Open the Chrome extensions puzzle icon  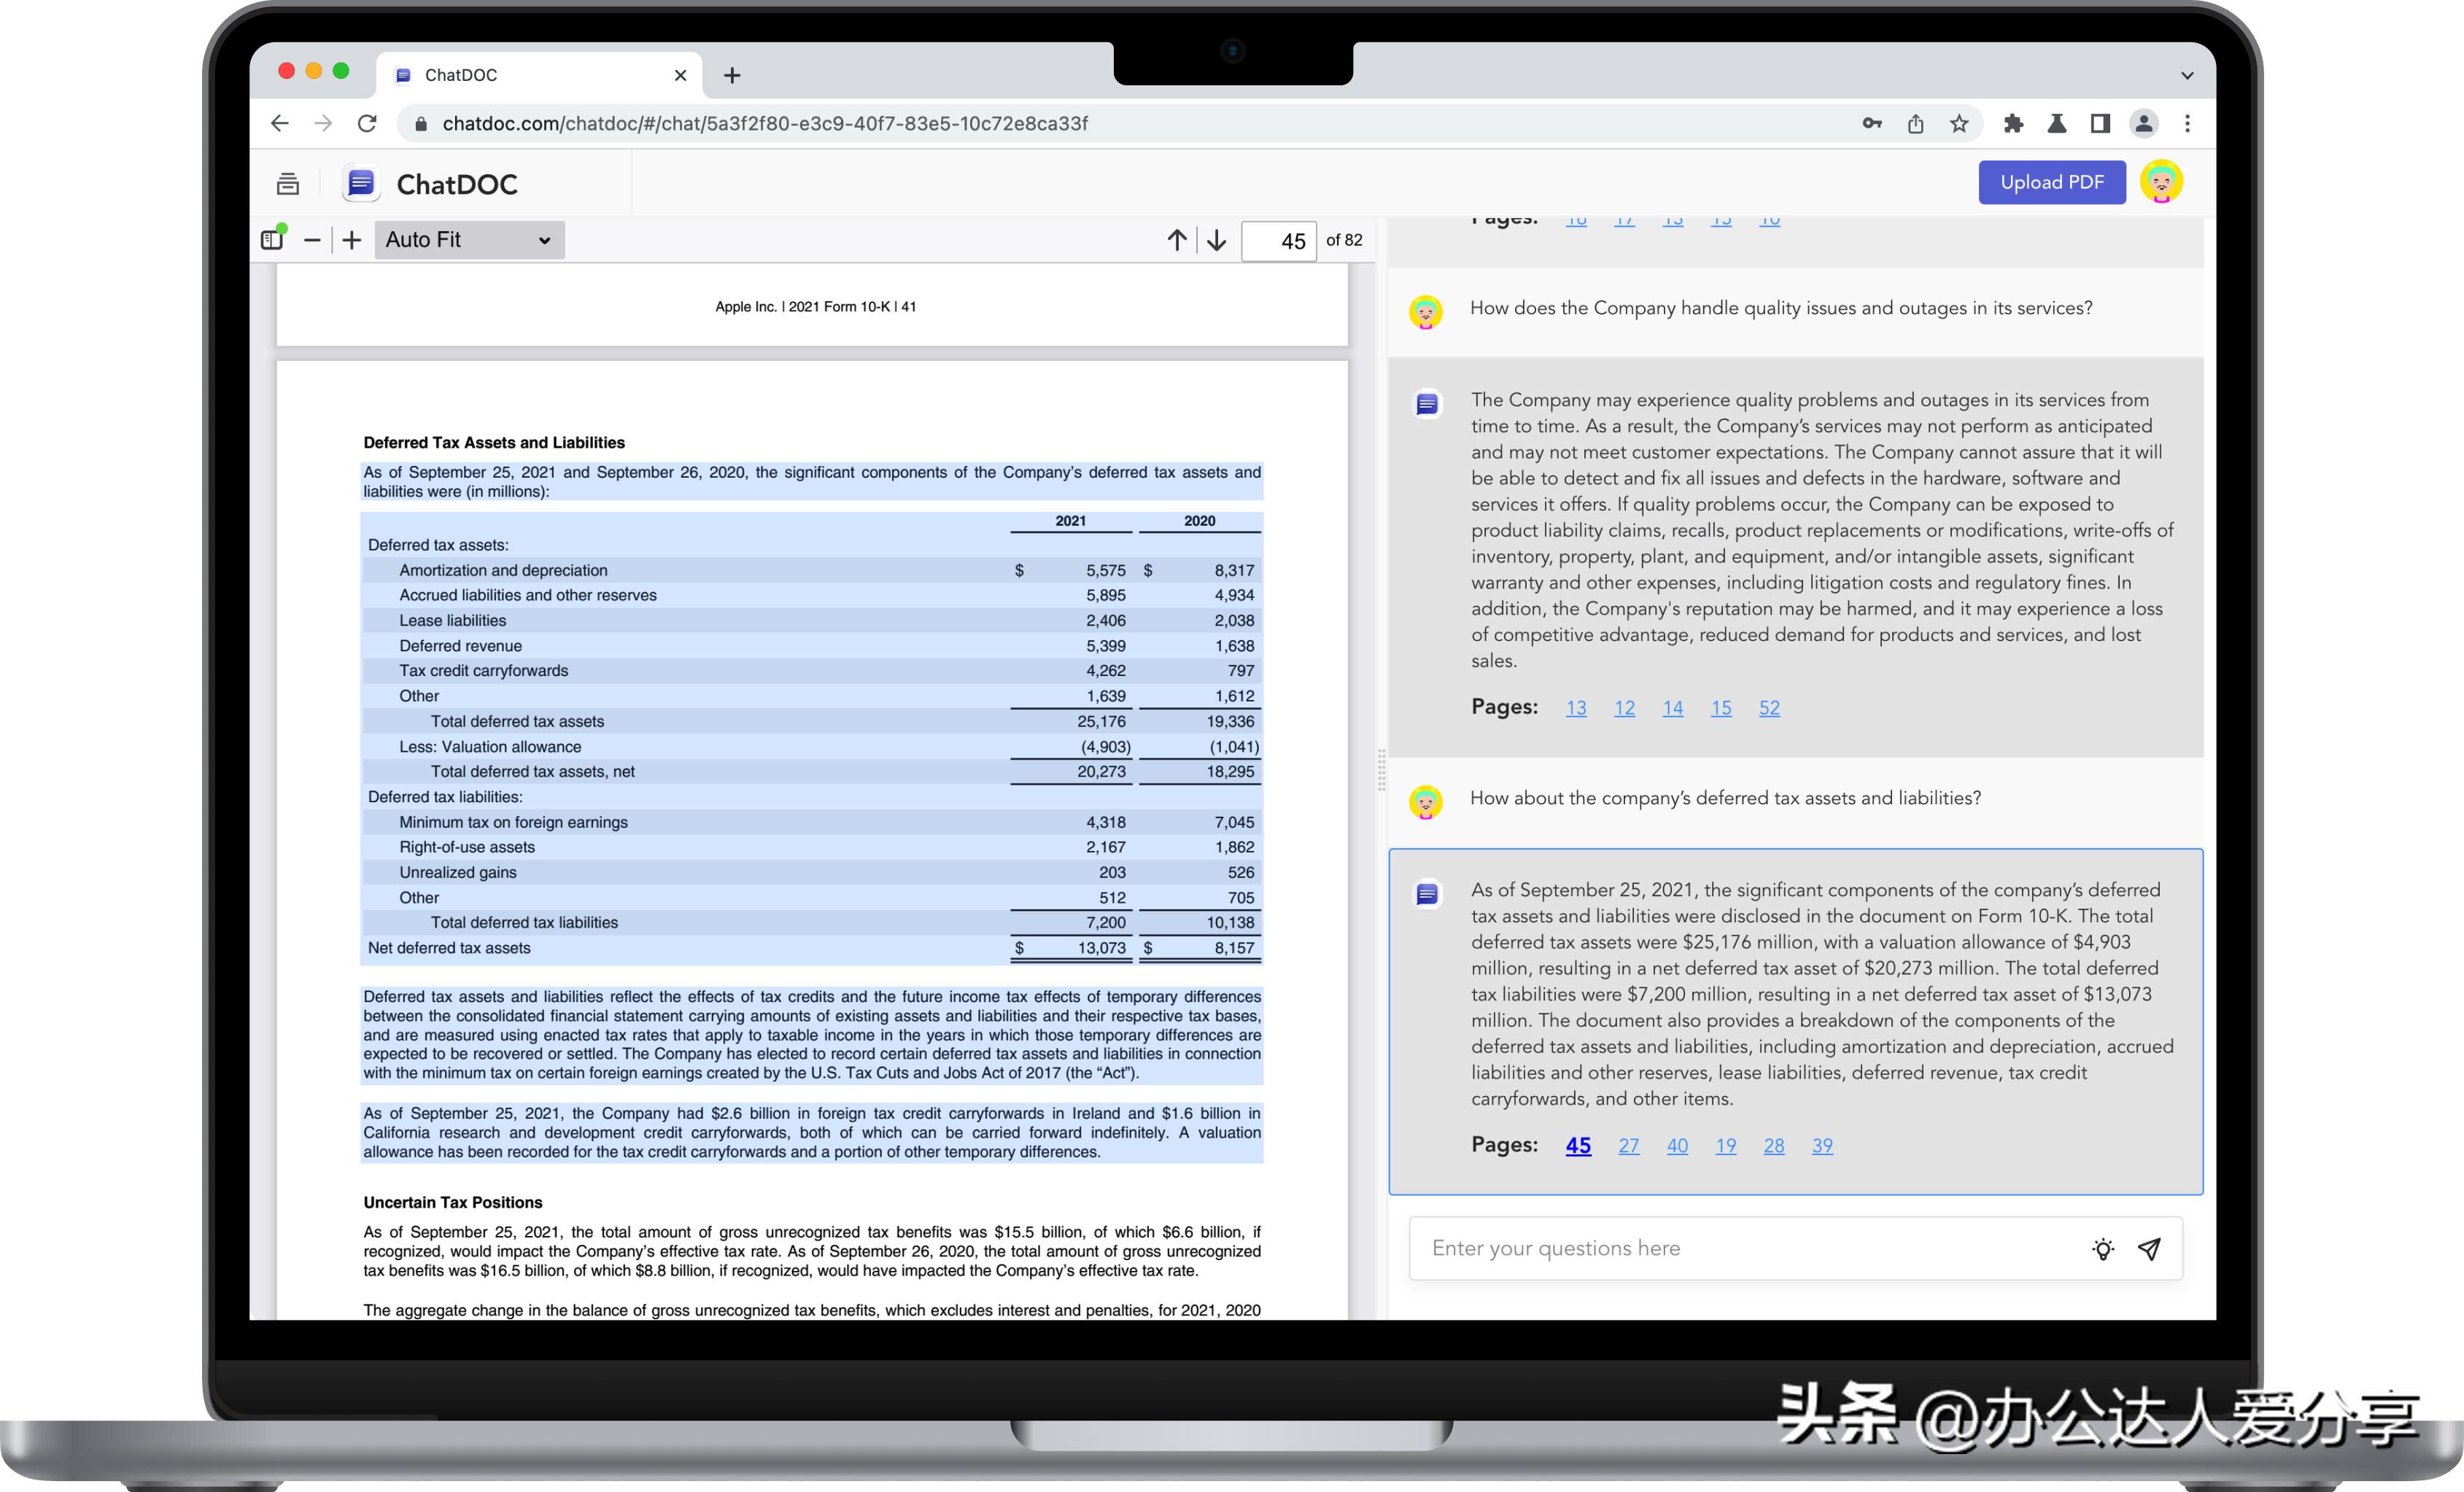[2013, 123]
